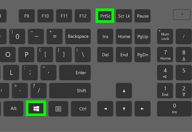The width and height of the screenshot is (192, 132).
Task: Toggle the Ins key above Del
Action: click(x=105, y=36)
